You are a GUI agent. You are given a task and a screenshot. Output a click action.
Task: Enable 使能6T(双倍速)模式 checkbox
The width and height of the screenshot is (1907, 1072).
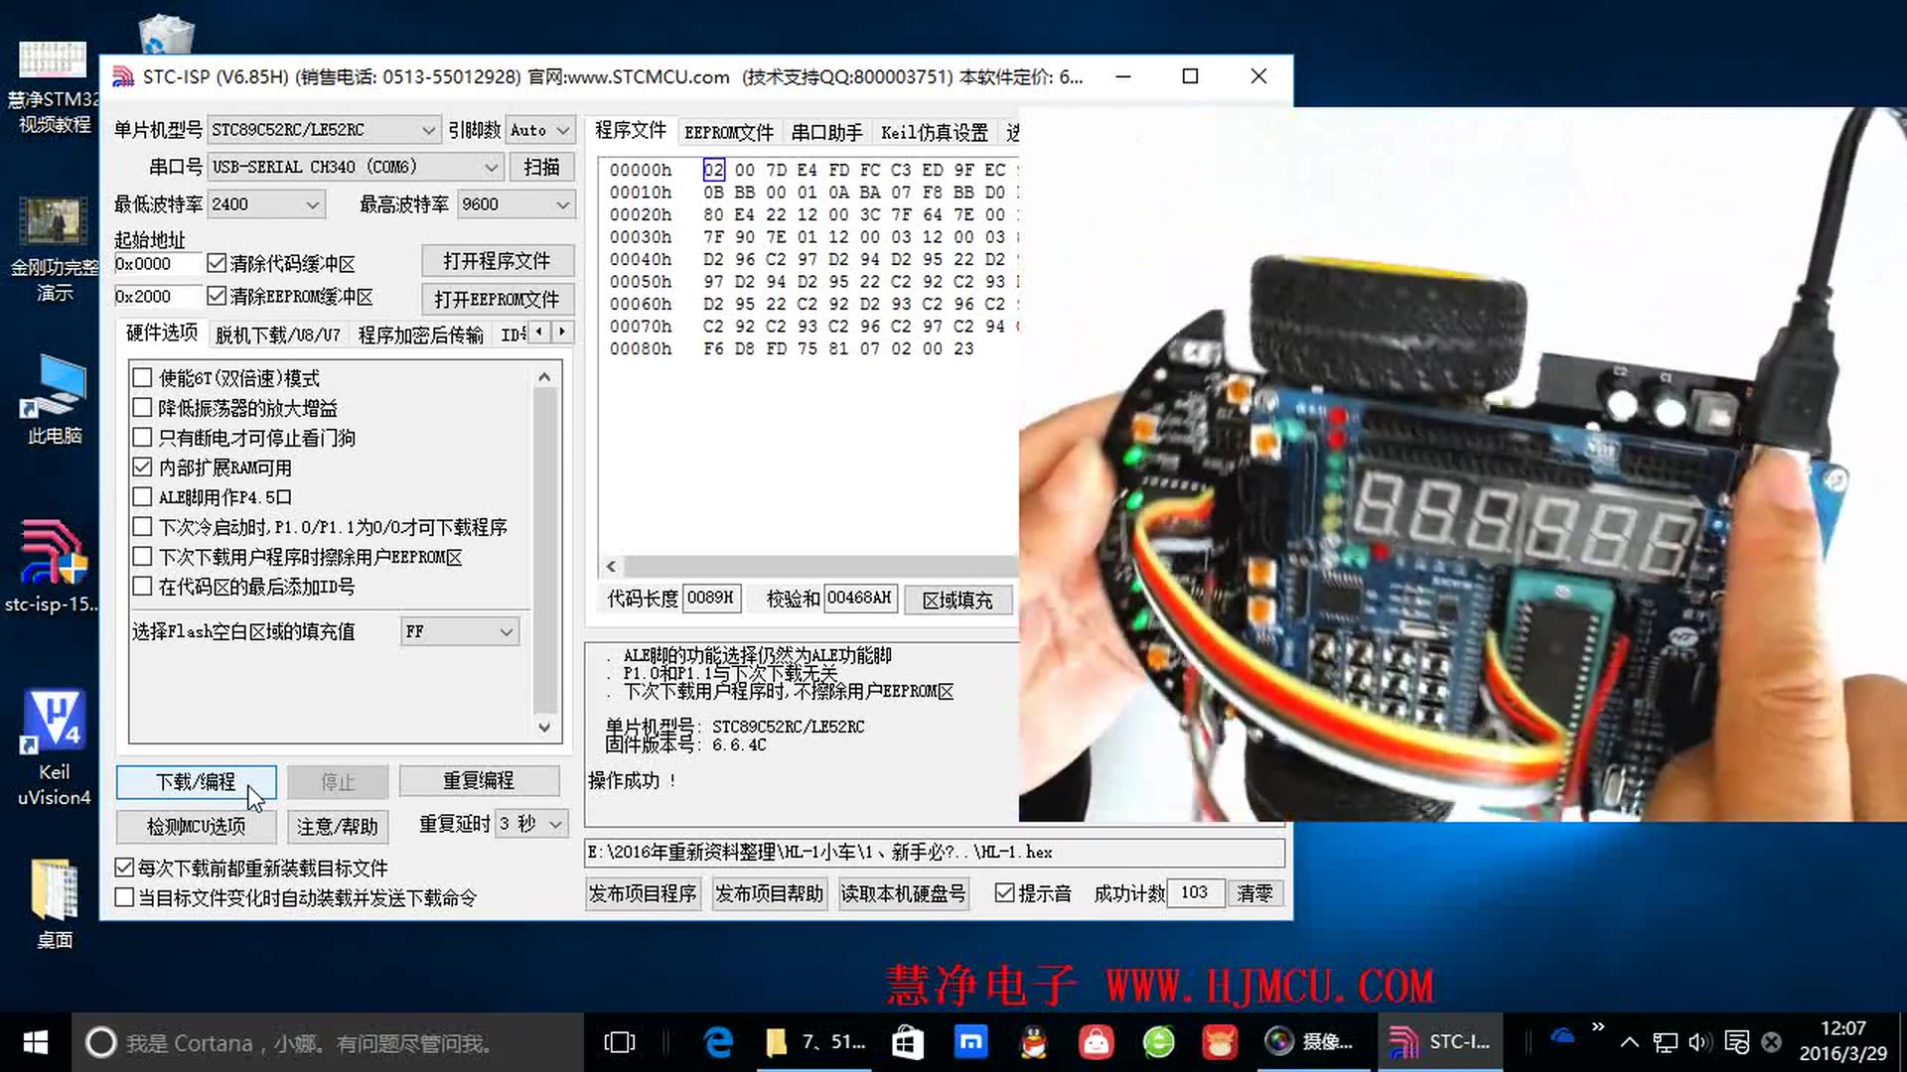[142, 377]
